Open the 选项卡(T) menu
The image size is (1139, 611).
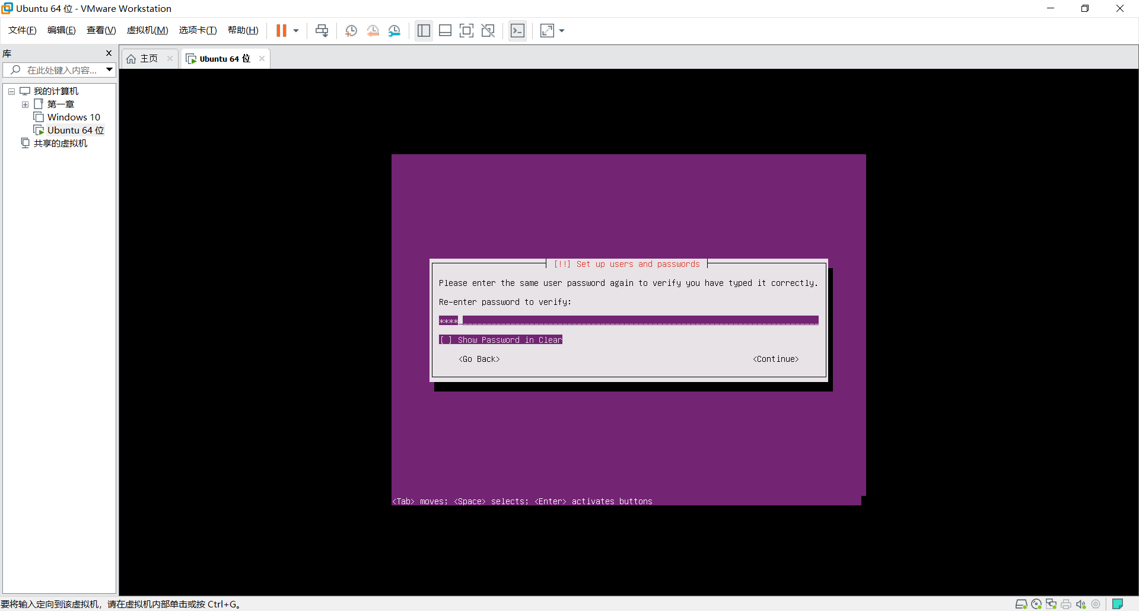(198, 30)
